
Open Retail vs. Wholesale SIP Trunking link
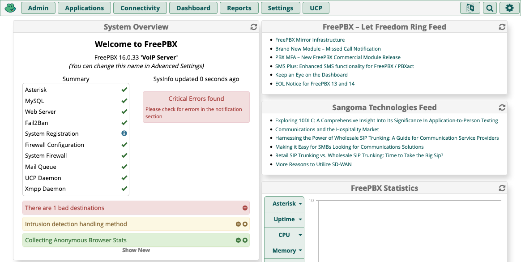click(x=359, y=155)
